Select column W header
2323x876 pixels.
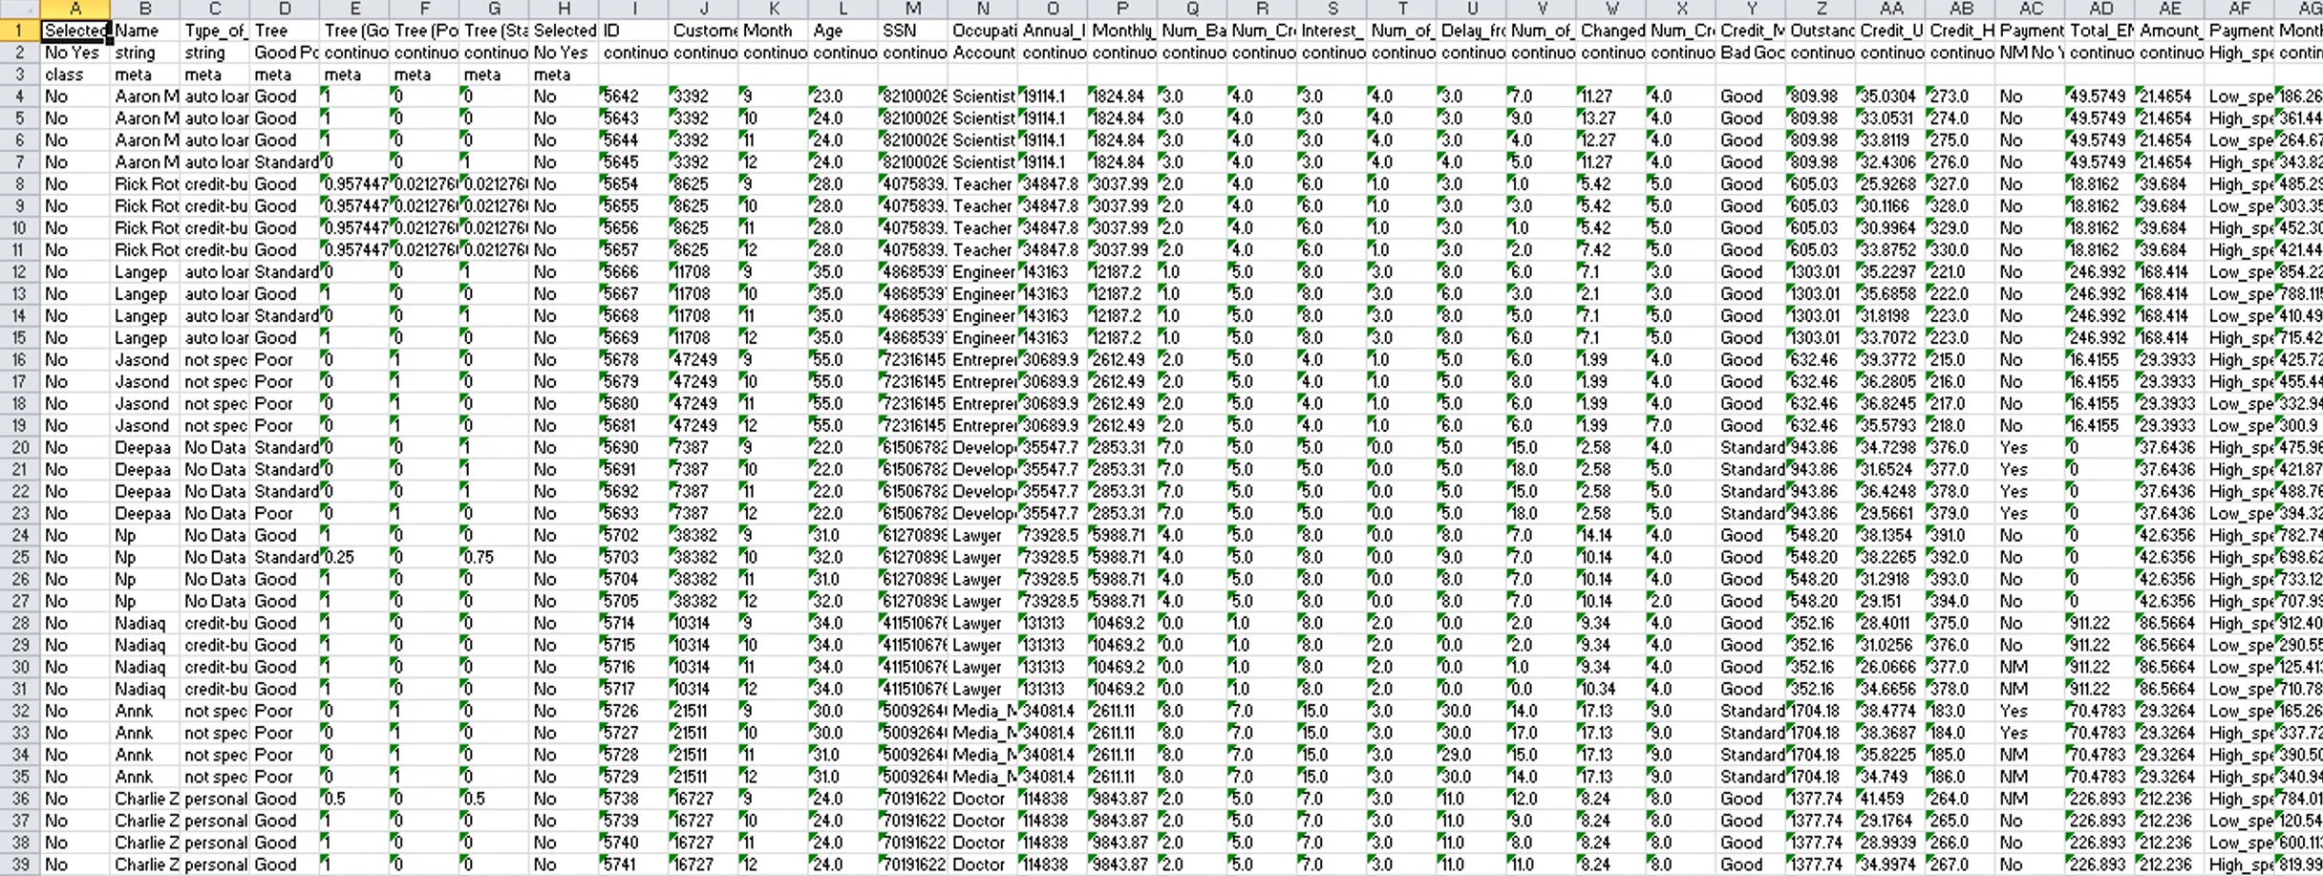click(1610, 10)
